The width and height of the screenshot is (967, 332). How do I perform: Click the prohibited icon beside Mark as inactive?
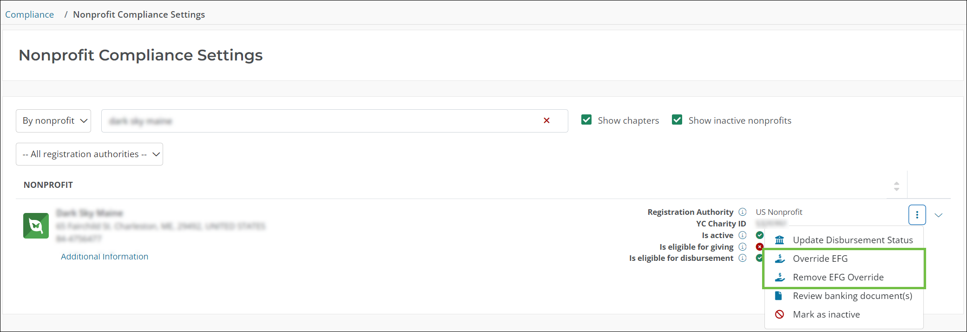tap(779, 314)
